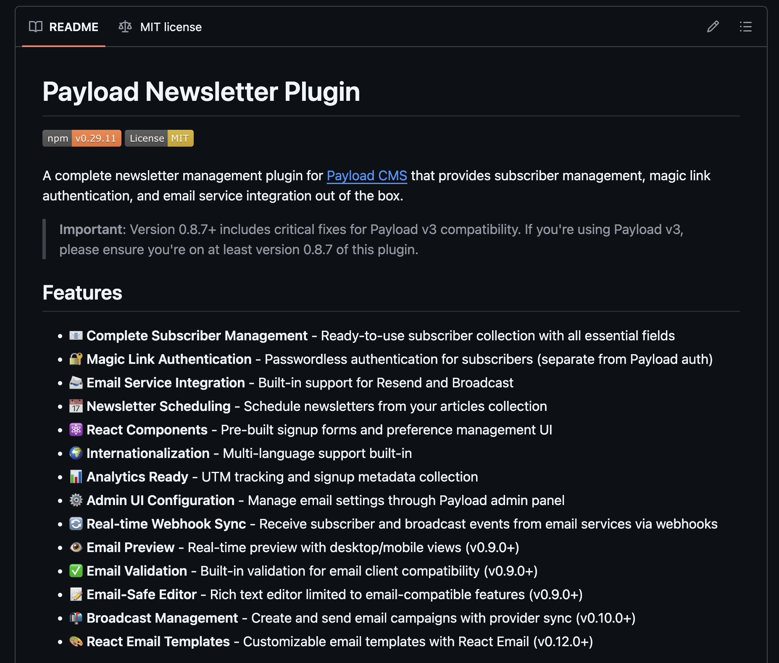Click the License MIT badge
Image resolution: width=779 pixels, height=663 pixels.
(159, 138)
